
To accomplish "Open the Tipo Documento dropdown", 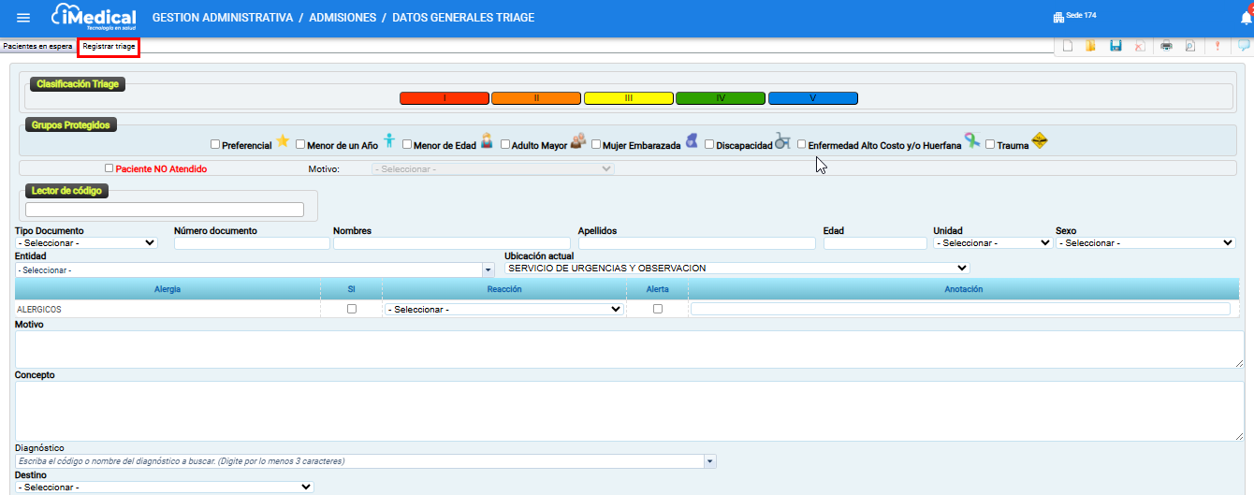I will tap(86, 243).
